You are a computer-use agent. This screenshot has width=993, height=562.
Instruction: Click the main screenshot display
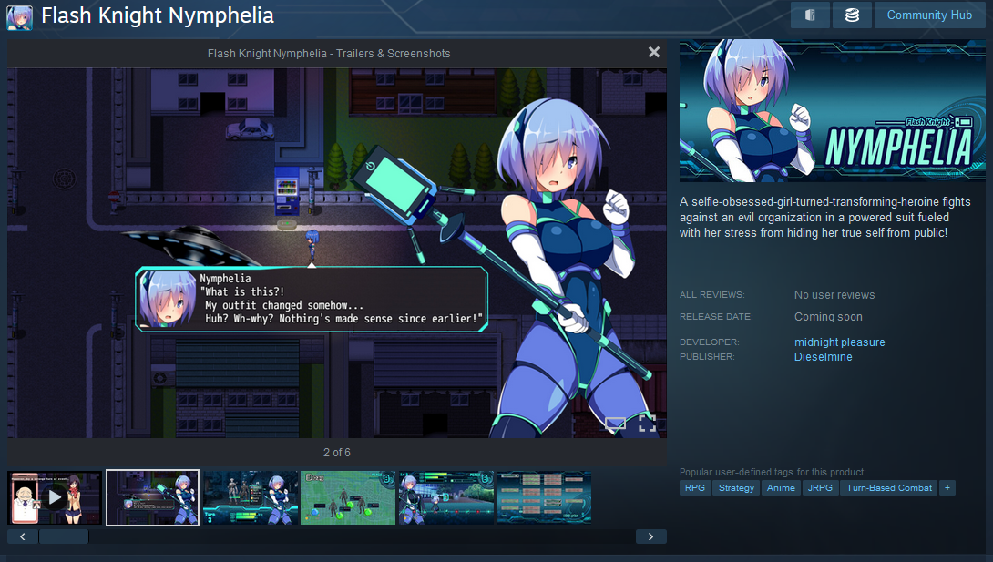click(x=337, y=253)
